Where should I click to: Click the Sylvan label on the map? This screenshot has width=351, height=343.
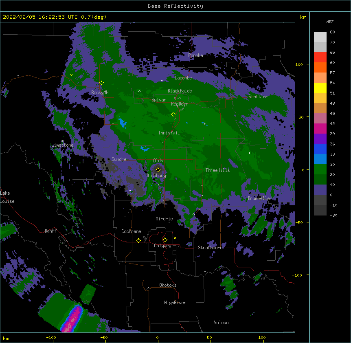tap(159, 100)
